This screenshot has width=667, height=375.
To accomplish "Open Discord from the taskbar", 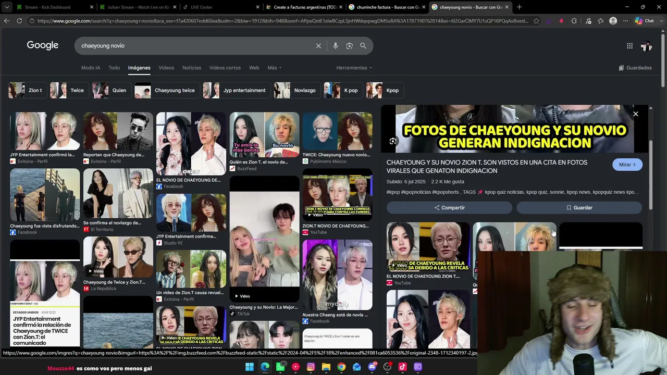I will 372,367.
